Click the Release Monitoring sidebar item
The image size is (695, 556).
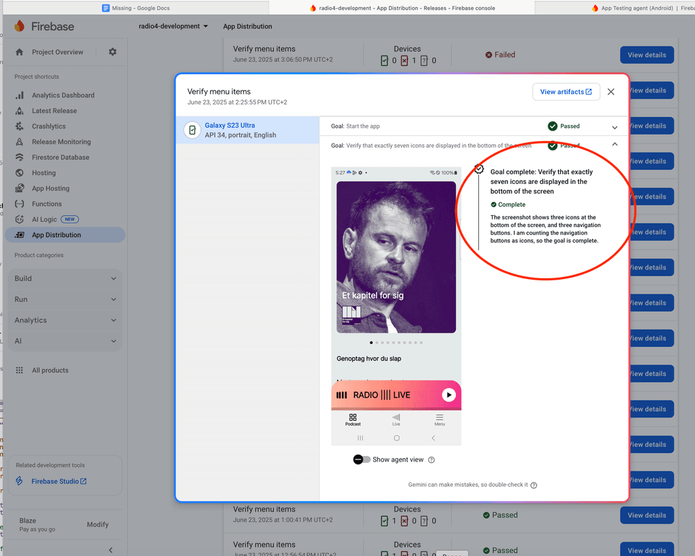61,142
